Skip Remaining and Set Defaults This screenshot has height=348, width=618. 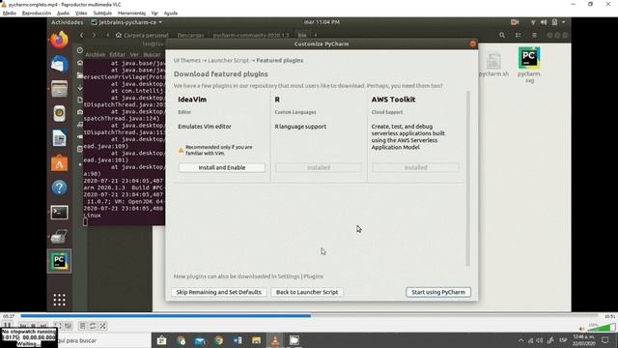(219, 292)
